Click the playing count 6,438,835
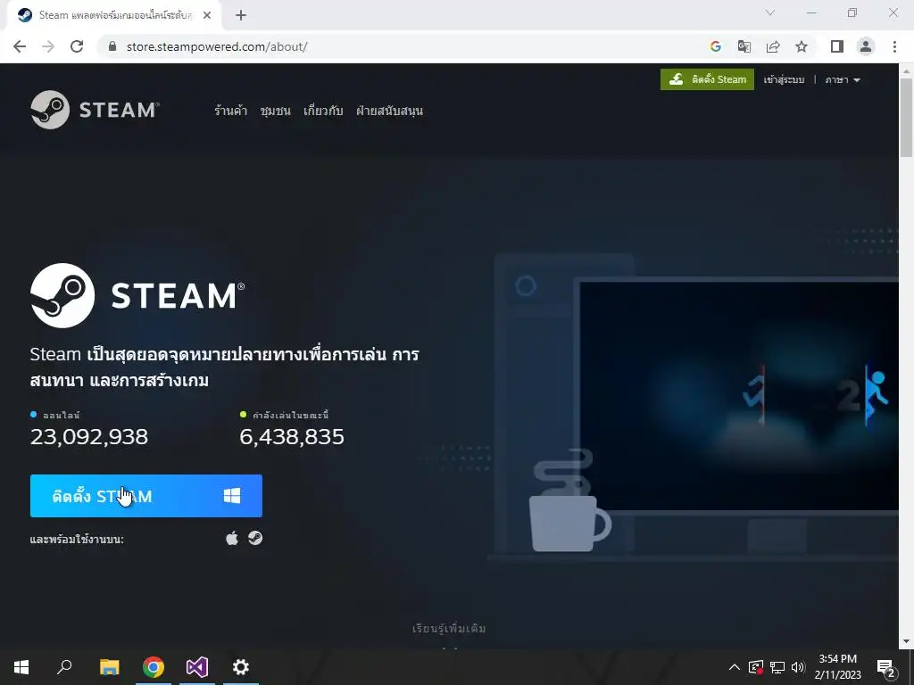This screenshot has width=914, height=685. point(292,437)
